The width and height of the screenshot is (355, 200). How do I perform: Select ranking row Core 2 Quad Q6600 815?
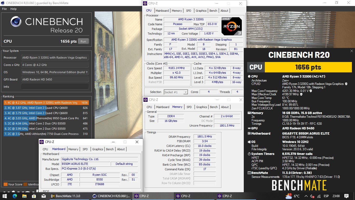coord(46,113)
